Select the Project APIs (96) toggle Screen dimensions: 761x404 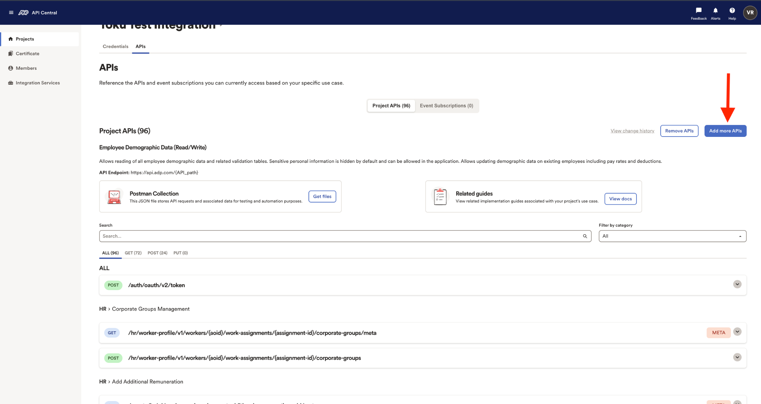[x=391, y=106]
